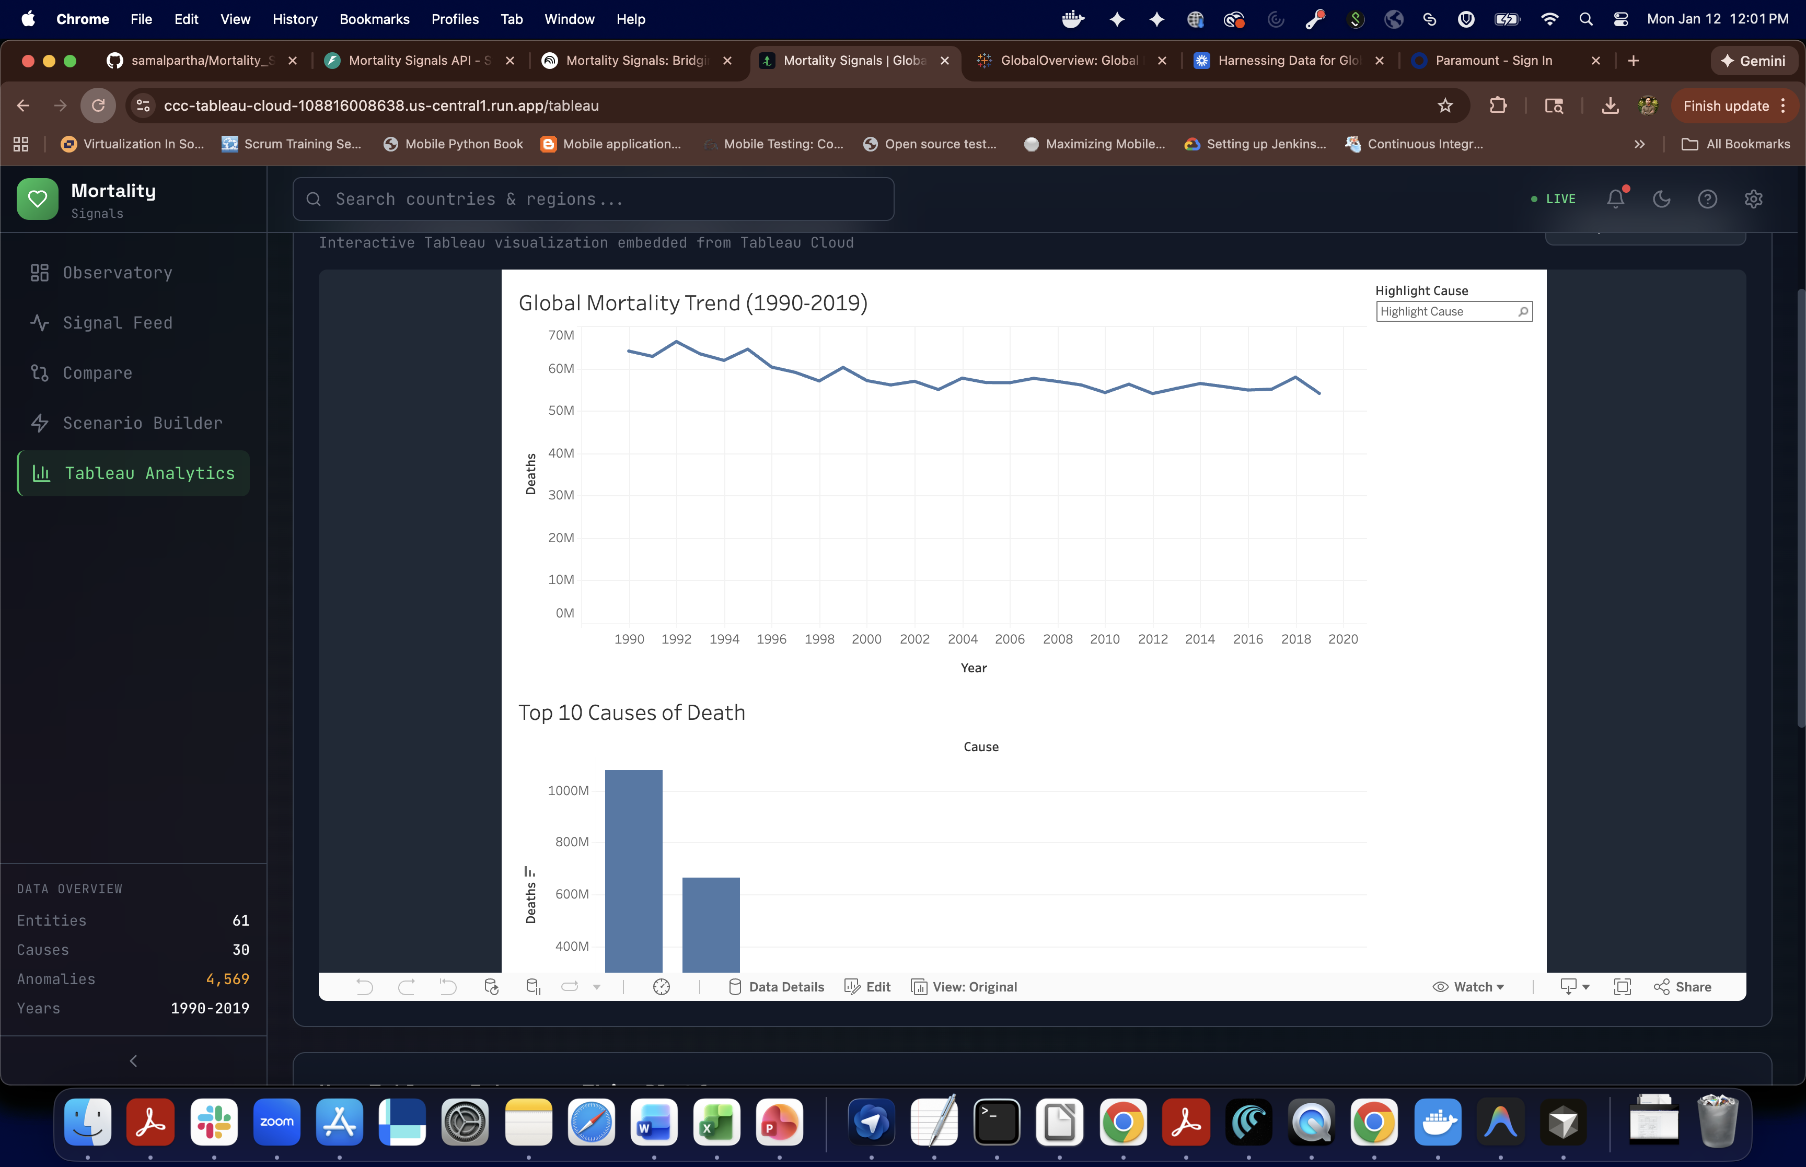Expand the Watch dropdown

coord(1468,986)
